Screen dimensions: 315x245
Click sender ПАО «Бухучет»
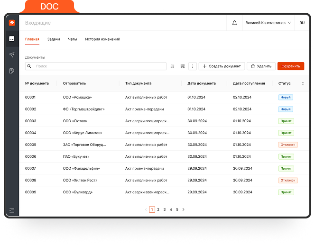76,156
